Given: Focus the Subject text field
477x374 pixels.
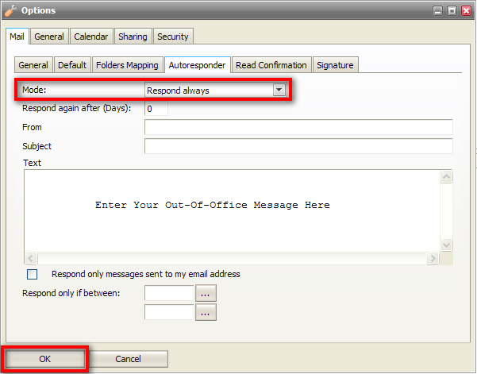Looking at the screenshot, I should tap(298, 146).
